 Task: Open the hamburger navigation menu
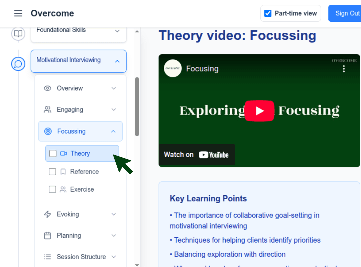pos(18,13)
